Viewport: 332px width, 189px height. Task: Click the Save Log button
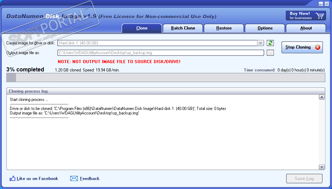(x=304, y=179)
